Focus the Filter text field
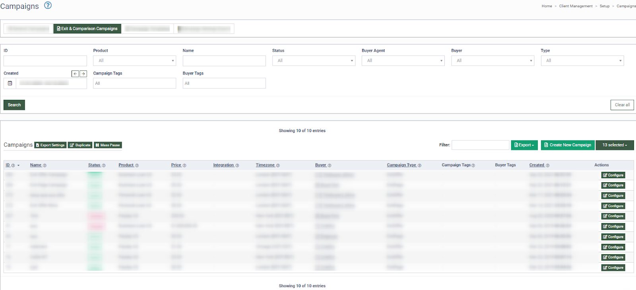 tap(480, 145)
